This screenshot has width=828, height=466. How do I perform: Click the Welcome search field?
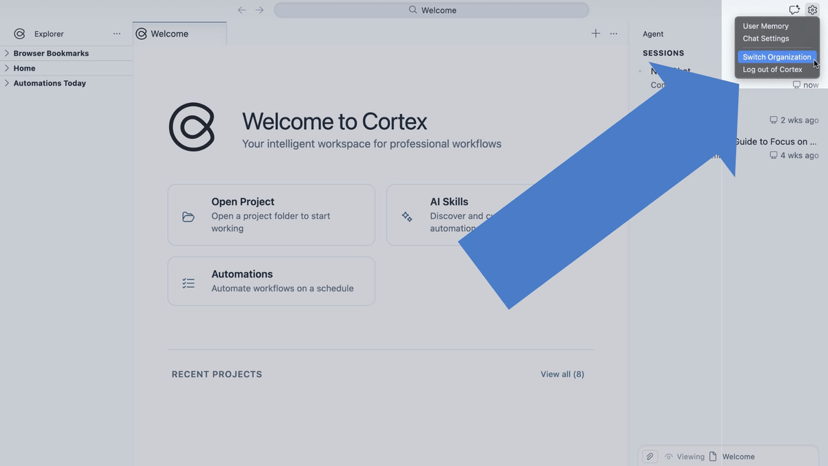point(431,10)
